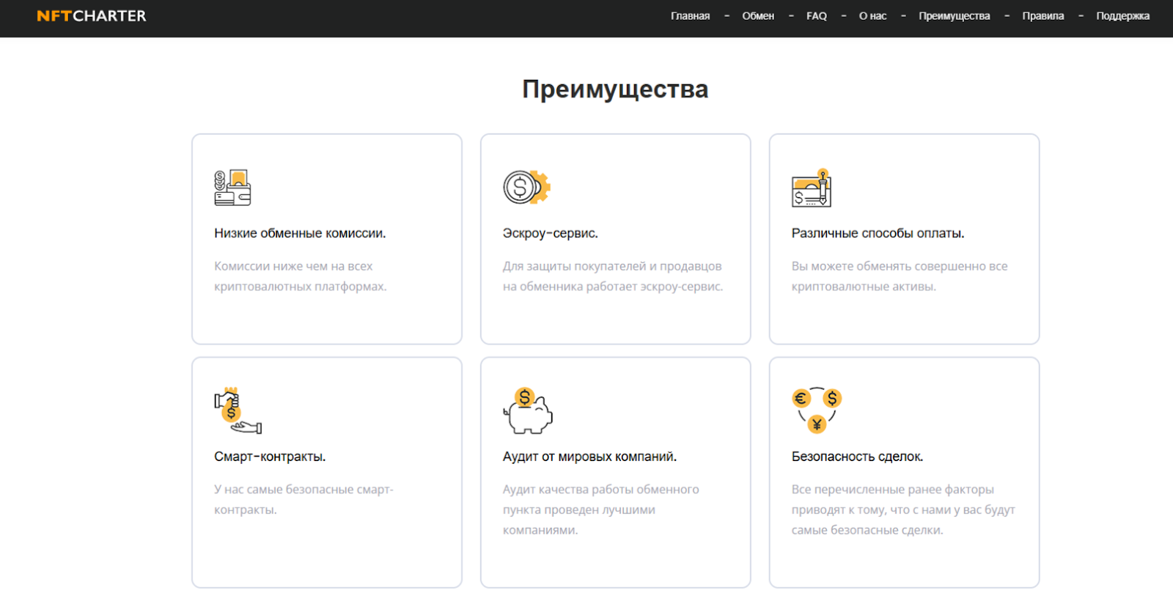Viewport: 1173px width, 593px height.
Task: Click the Аудит от мировых компаний title
Action: tap(589, 457)
